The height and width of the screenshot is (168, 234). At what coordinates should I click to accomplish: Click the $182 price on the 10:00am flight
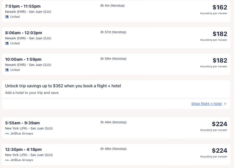(x=220, y=61)
